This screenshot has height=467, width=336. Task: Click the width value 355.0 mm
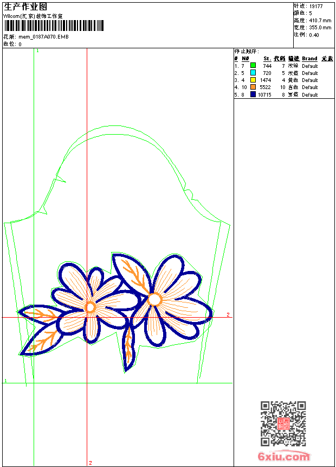pyautogui.click(x=320, y=27)
